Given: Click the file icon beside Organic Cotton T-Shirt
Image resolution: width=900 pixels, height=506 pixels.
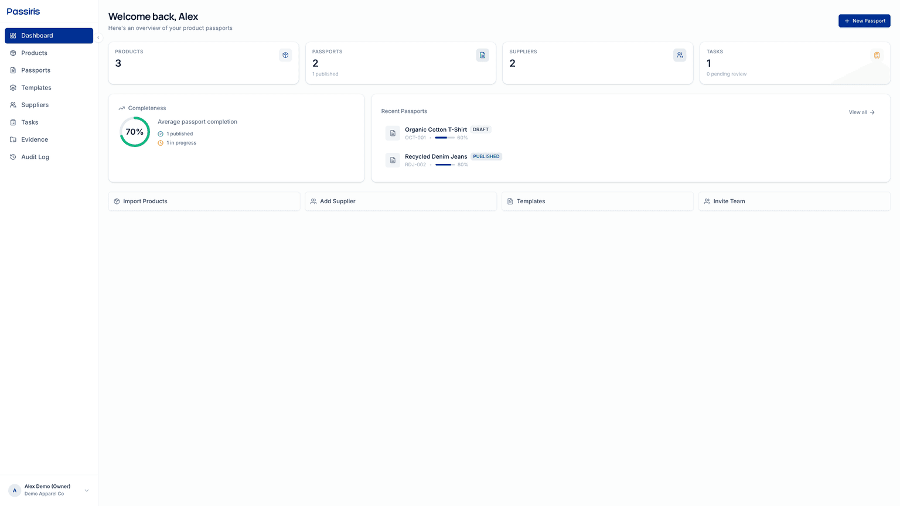Looking at the screenshot, I should 393,133.
